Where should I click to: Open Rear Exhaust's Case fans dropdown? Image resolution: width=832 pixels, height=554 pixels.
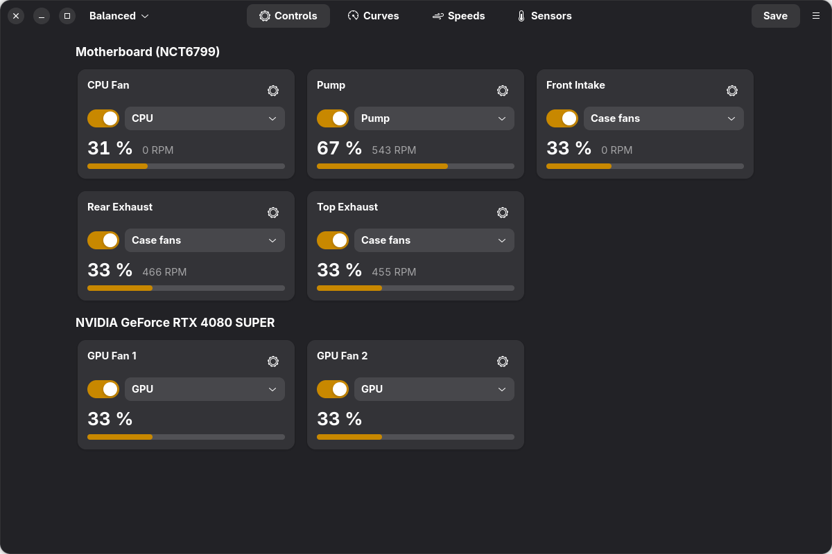click(205, 240)
